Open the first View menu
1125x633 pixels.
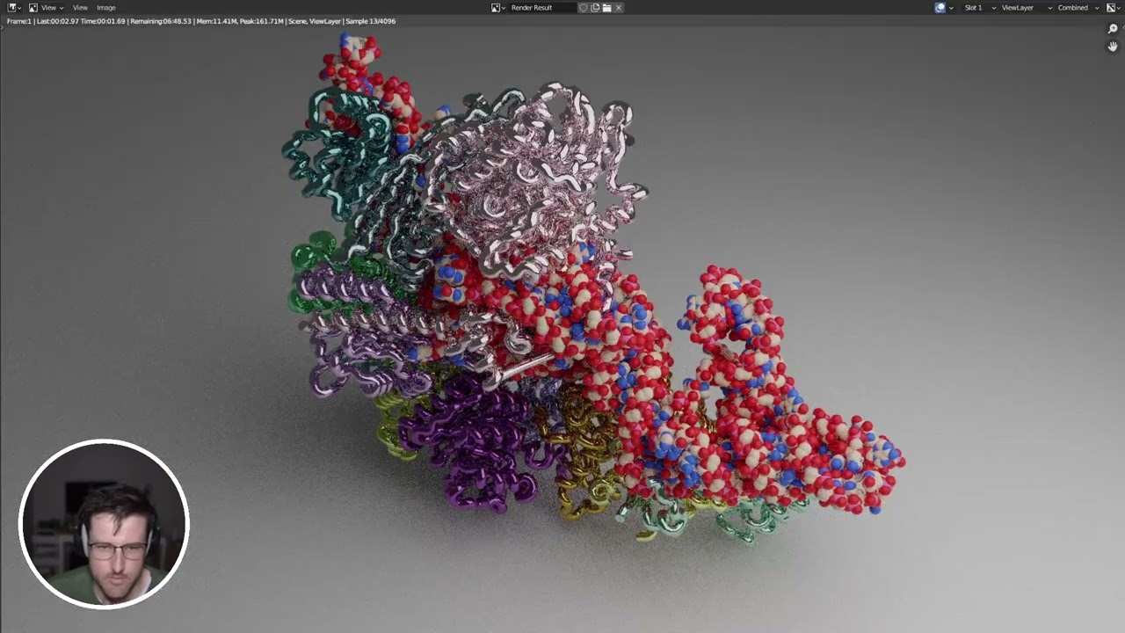tap(48, 7)
